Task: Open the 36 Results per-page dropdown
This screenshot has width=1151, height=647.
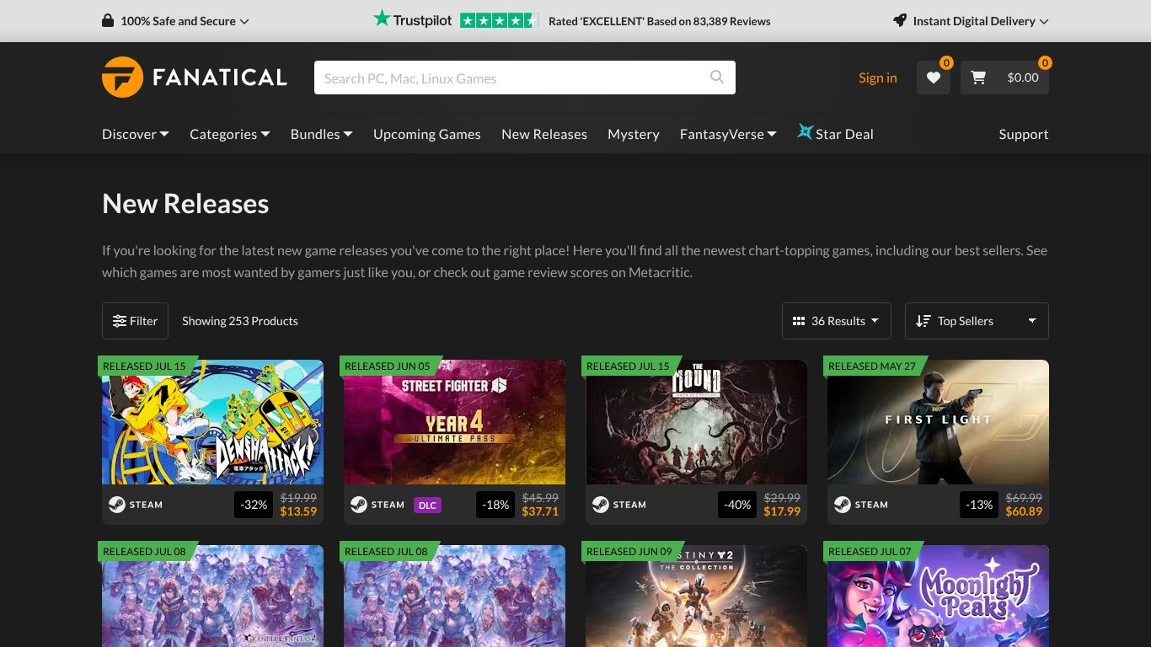Action: coord(837,321)
